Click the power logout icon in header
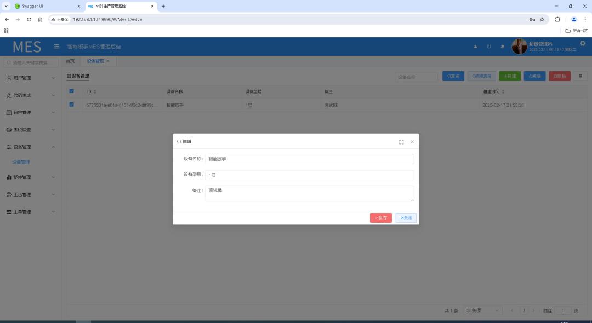This screenshot has width=592, height=323. (x=489, y=47)
